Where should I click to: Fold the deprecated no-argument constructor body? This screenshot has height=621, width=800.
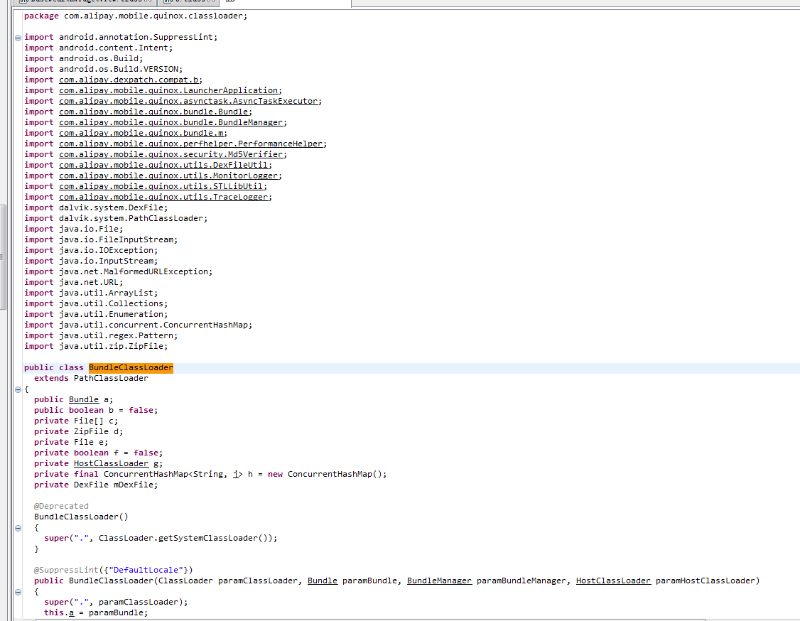(18, 528)
